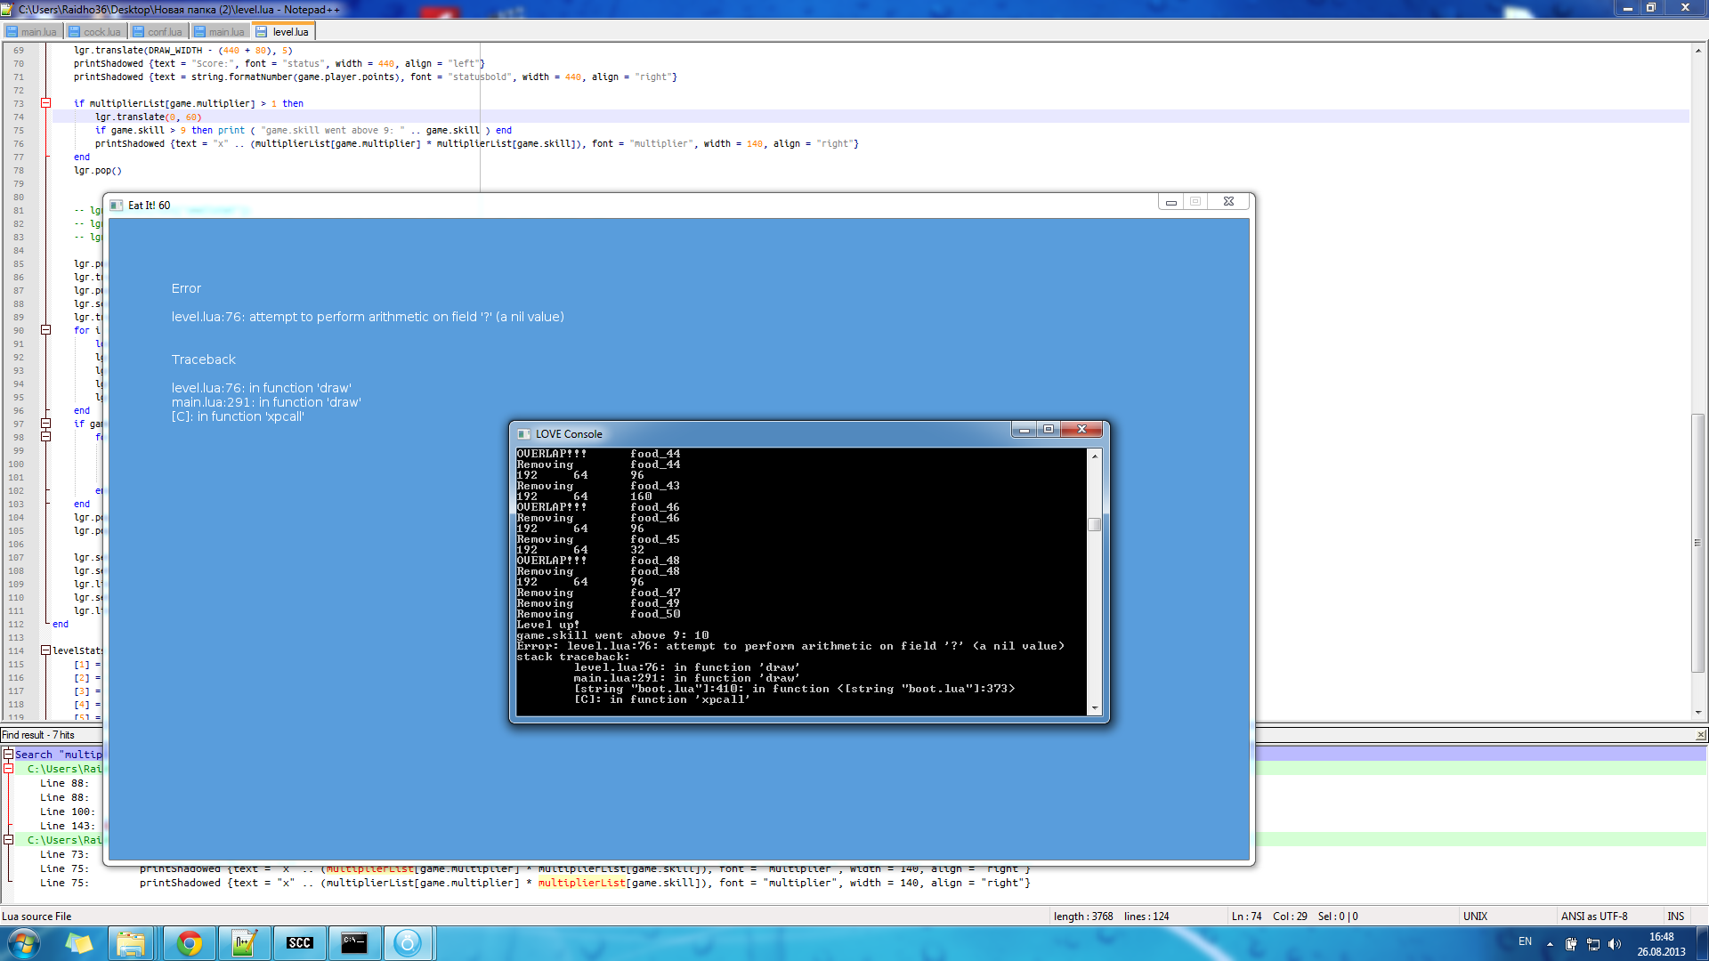
Task: Click the editor scrollbar up arrow
Action: tap(1698, 51)
